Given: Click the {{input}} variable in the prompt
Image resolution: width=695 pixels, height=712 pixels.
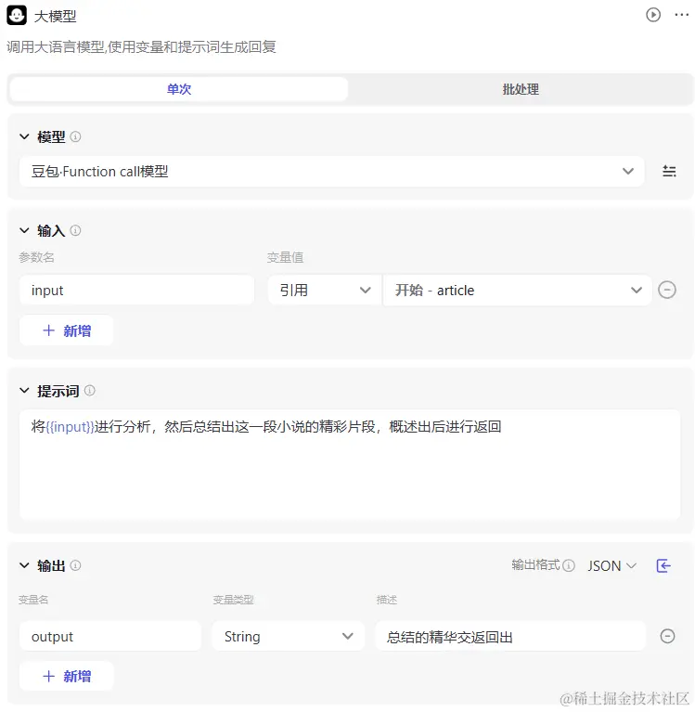Looking at the screenshot, I should point(70,427).
